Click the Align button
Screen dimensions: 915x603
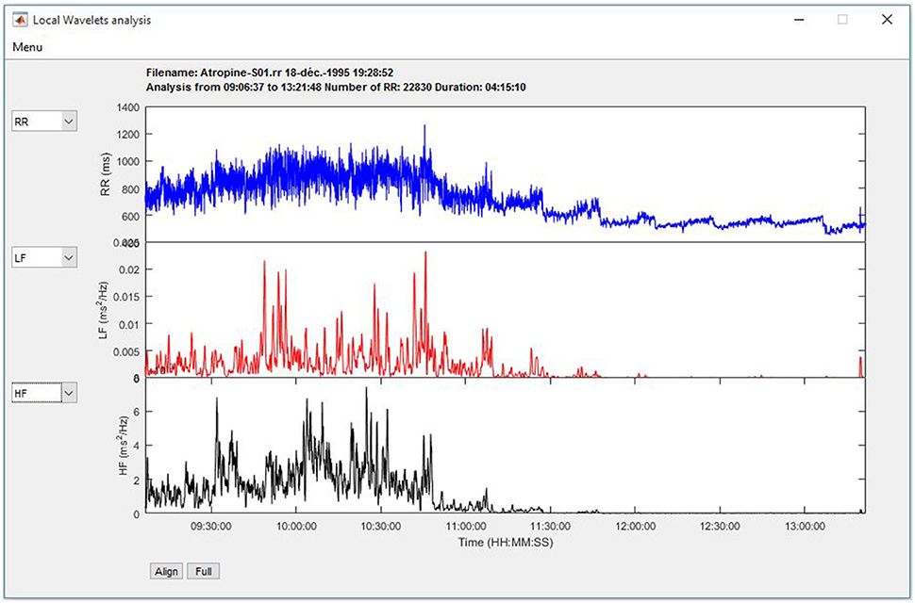click(x=166, y=571)
